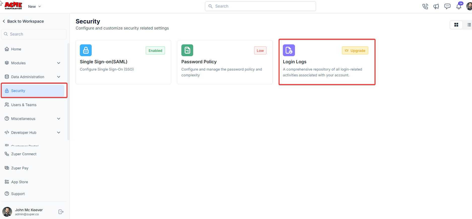The width and height of the screenshot is (472, 219).
Task: Click the Miscellaneous question circle icon
Action: 7,119
